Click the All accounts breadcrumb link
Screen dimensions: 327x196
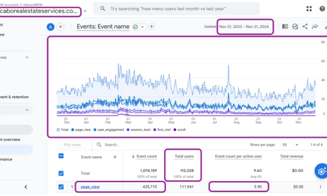[x=9, y=4]
